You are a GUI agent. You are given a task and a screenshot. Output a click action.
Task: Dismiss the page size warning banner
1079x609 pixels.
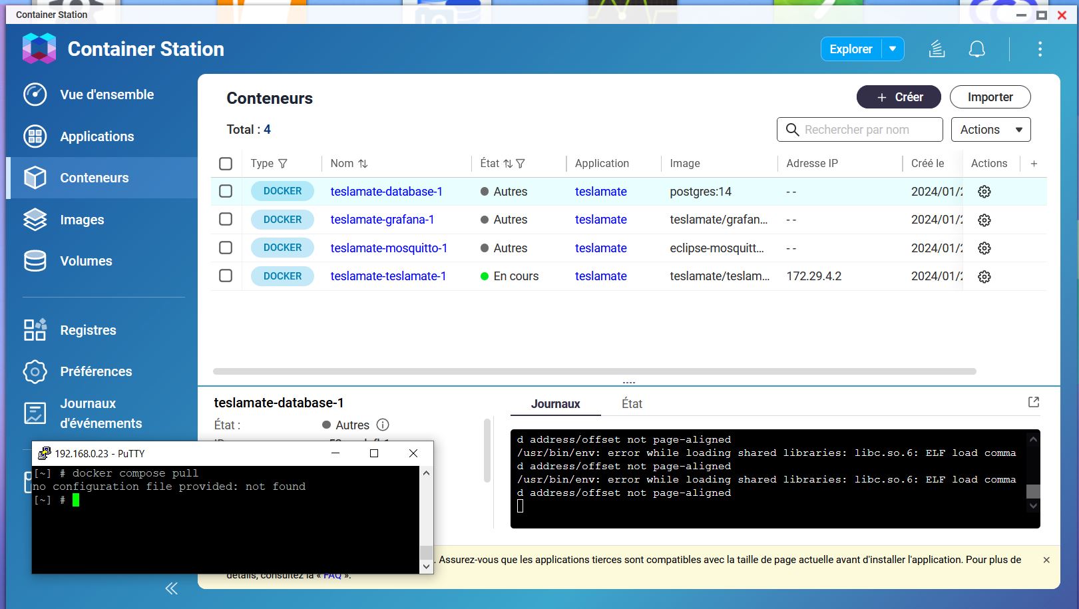1046,560
